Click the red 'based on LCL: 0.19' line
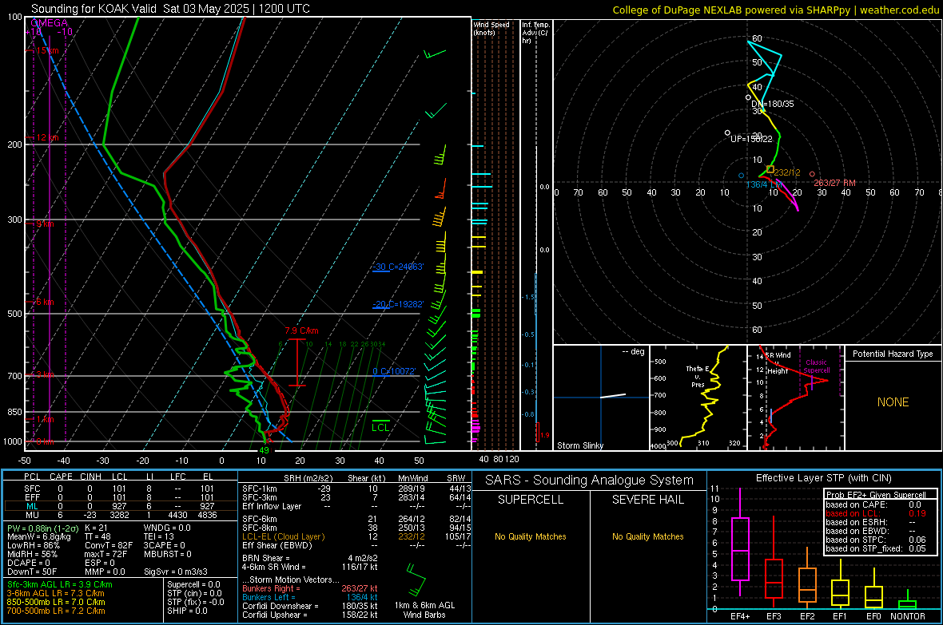This screenshot has width=943, height=625. tap(876, 513)
